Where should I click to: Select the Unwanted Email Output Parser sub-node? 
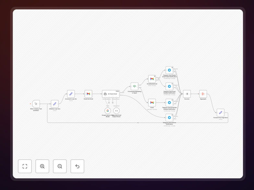(116, 111)
